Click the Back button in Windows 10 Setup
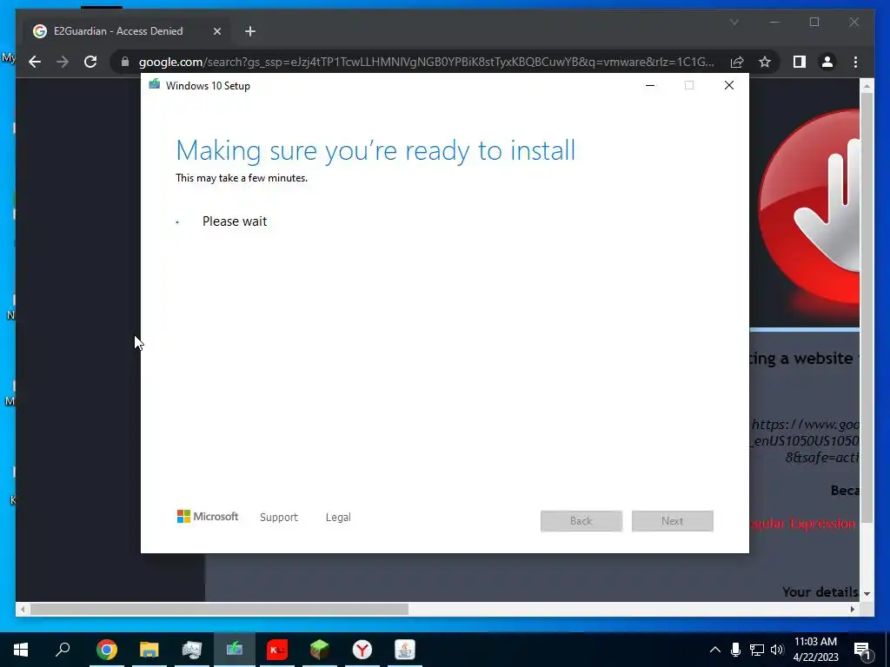 click(581, 521)
